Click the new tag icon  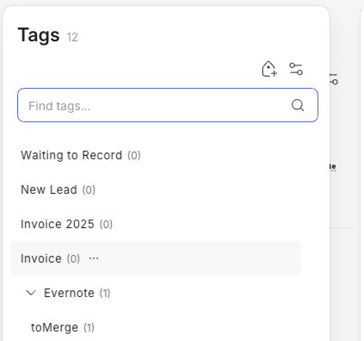tap(269, 69)
